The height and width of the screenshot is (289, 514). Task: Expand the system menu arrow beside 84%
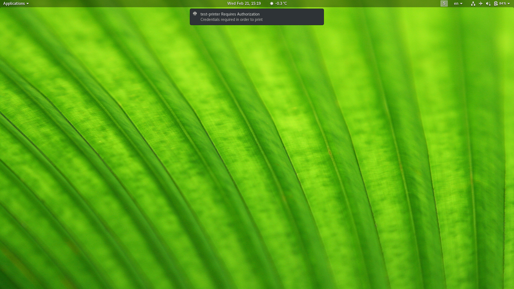(509, 3)
